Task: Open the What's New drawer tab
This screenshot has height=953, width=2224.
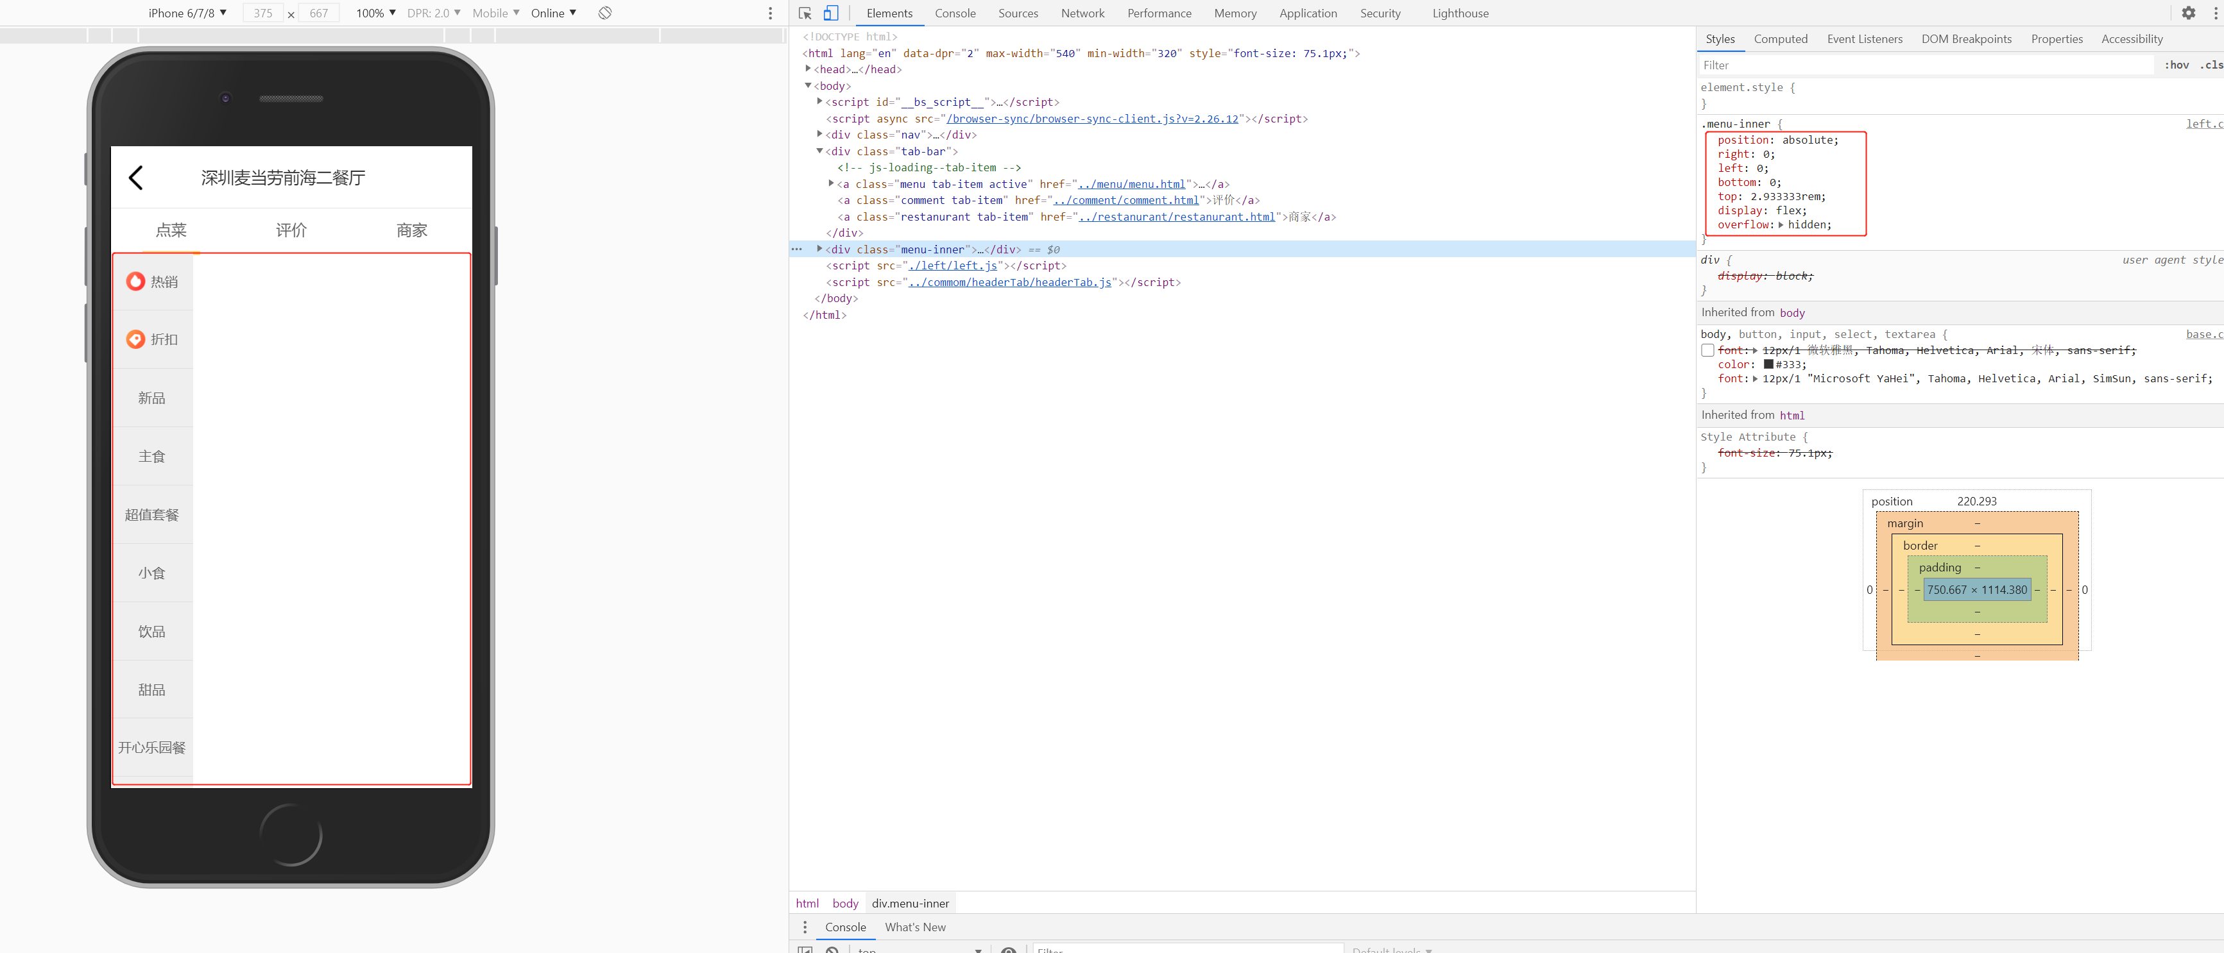Action: (915, 927)
